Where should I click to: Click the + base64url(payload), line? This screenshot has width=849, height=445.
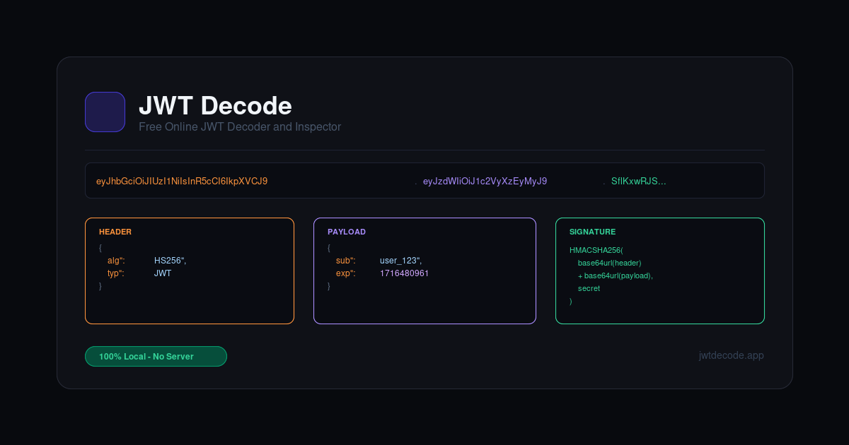[615, 275]
